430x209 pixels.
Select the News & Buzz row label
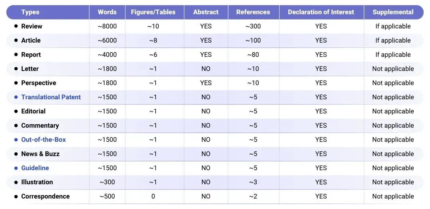pyautogui.click(x=40, y=154)
